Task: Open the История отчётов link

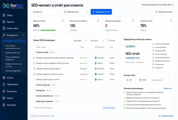Action: 166,116
